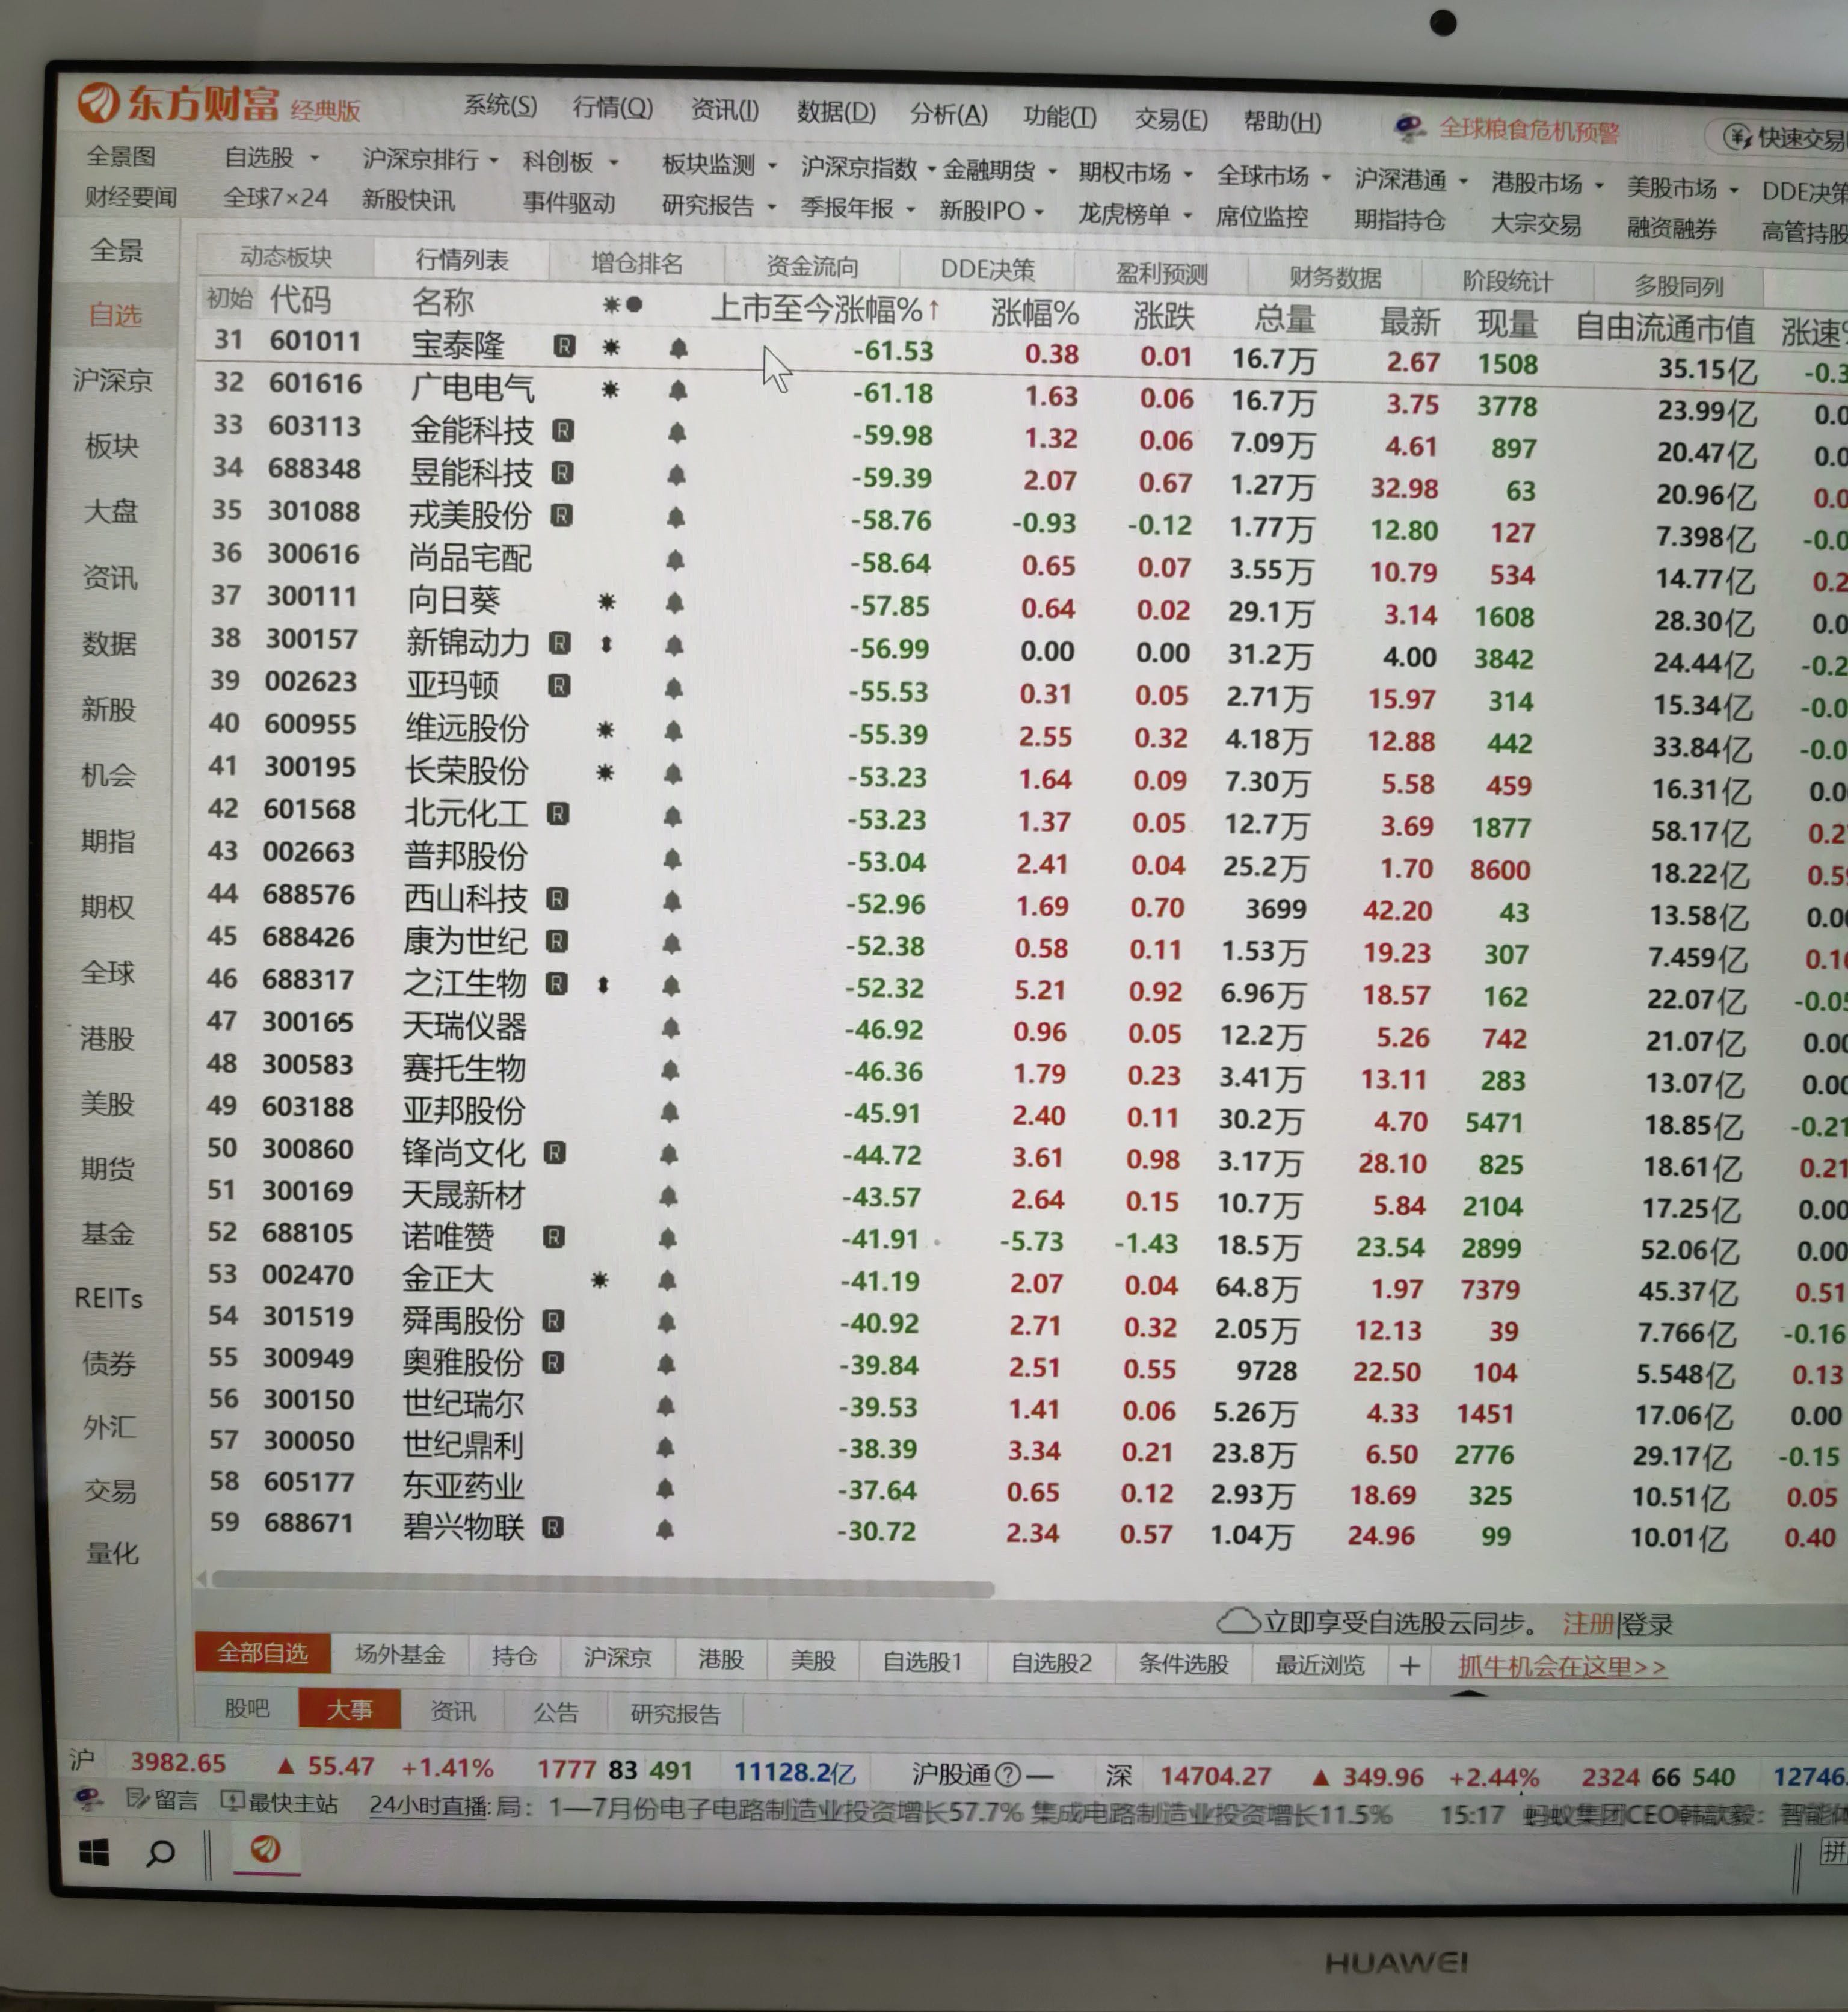
Task: Click the star marker beside 金正大
Action: 599,1280
